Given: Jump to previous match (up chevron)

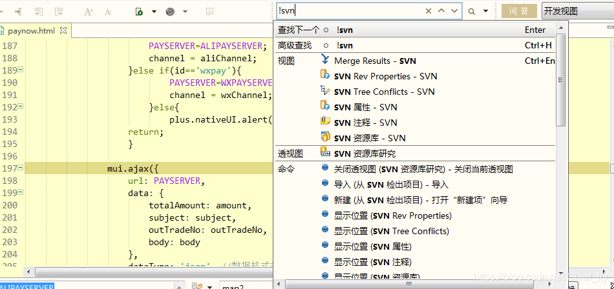Looking at the screenshot, I should (441, 12).
